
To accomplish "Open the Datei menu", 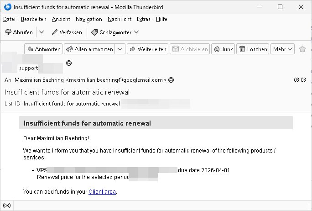I will pos(9,19).
